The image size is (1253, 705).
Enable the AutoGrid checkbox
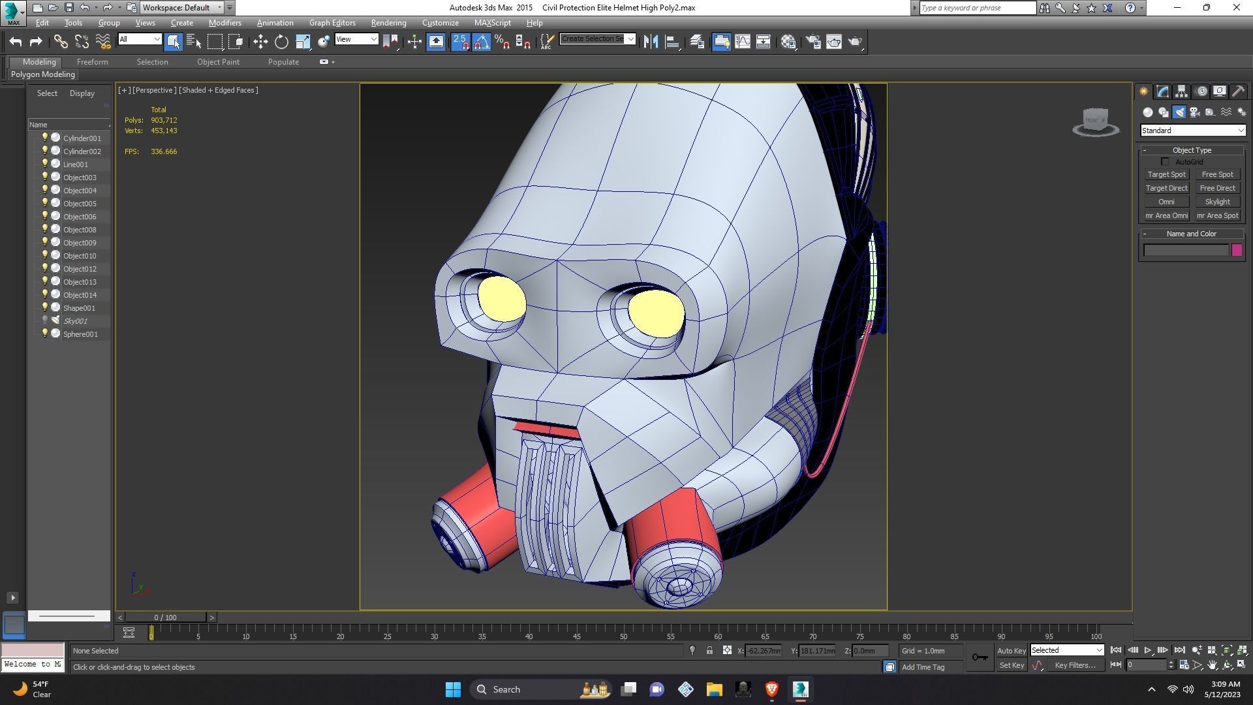[x=1165, y=162]
